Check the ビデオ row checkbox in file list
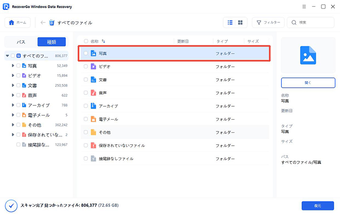This screenshot has width=340, height=214. pyautogui.click(x=86, y=66)
